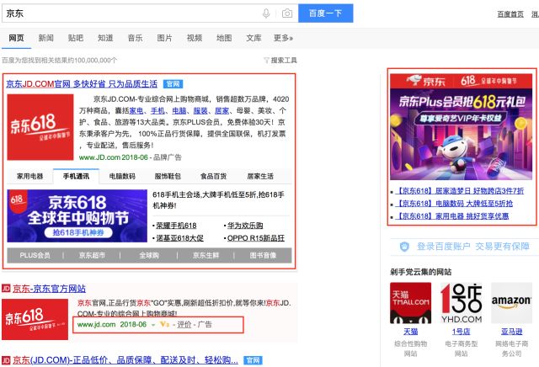
Task: Select the 手机通讯 category tab
Action: (76, 176)
